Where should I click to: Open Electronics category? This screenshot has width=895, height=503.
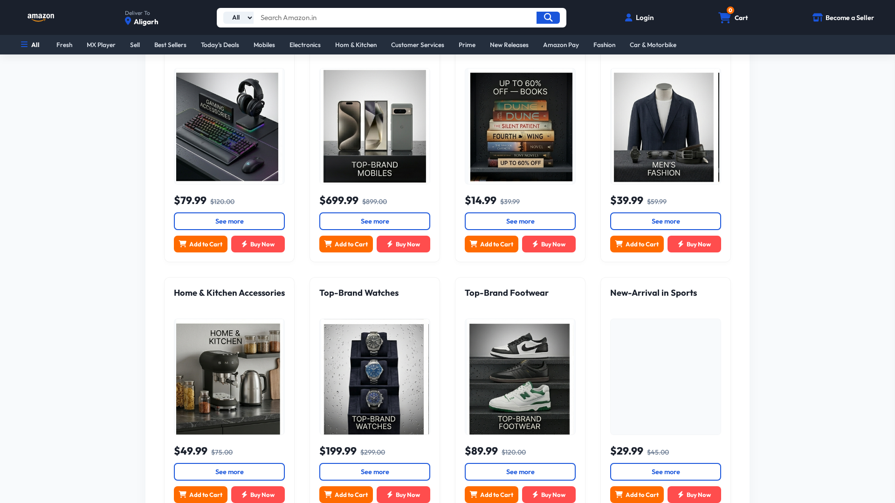(305, 45)
